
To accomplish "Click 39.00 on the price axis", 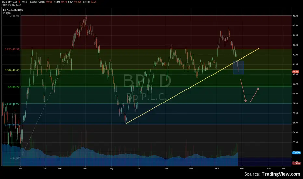I will pyautogui.click(x=295, y=84).
